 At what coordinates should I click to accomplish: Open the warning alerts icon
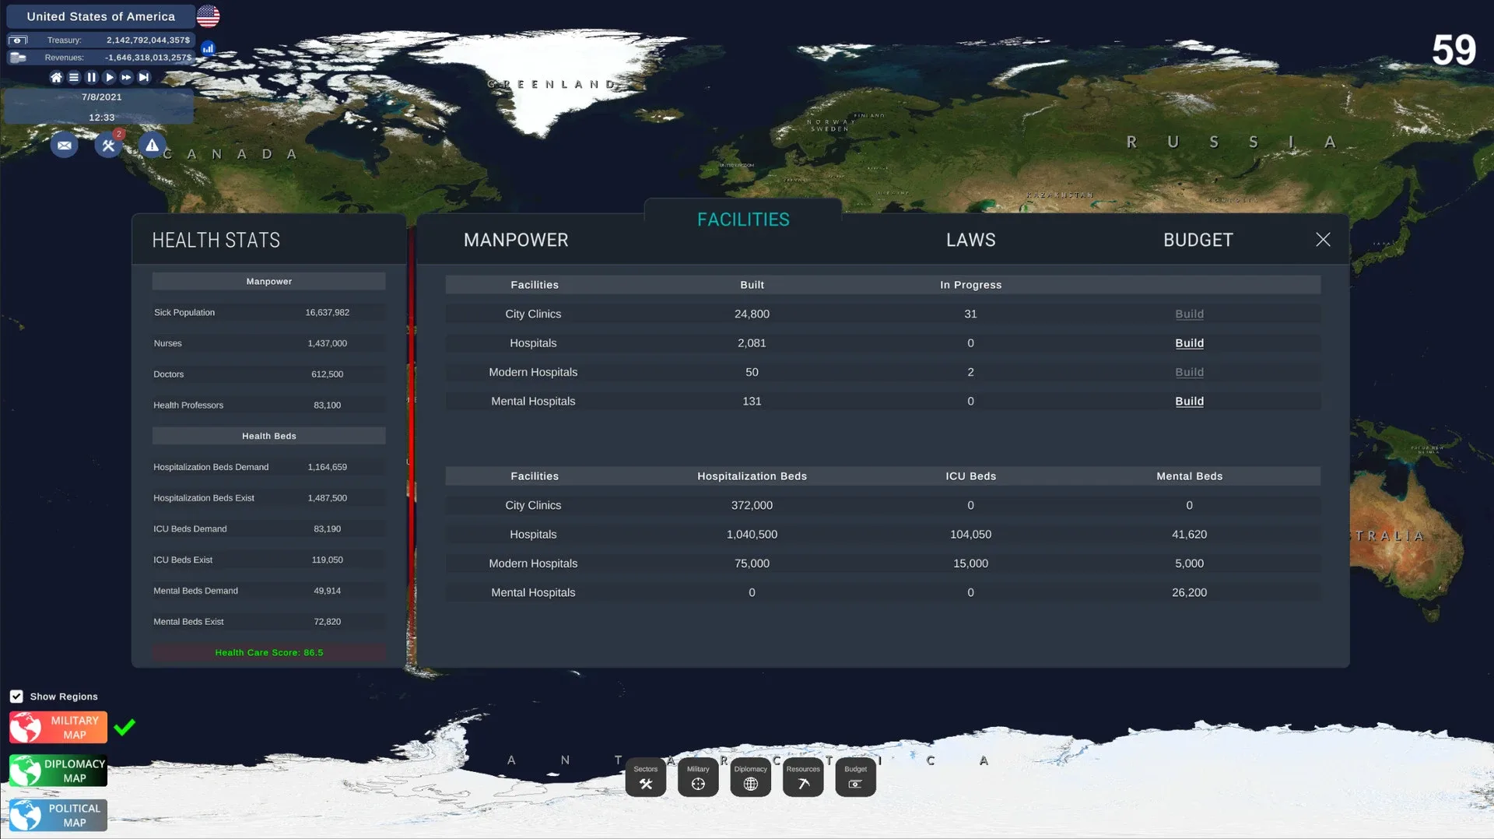[152, 146]
